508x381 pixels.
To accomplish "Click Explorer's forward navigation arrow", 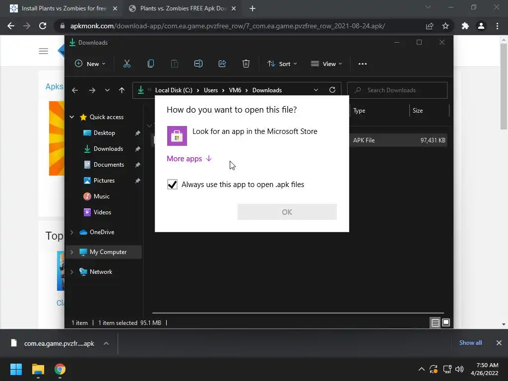I will tap(92, 90).
